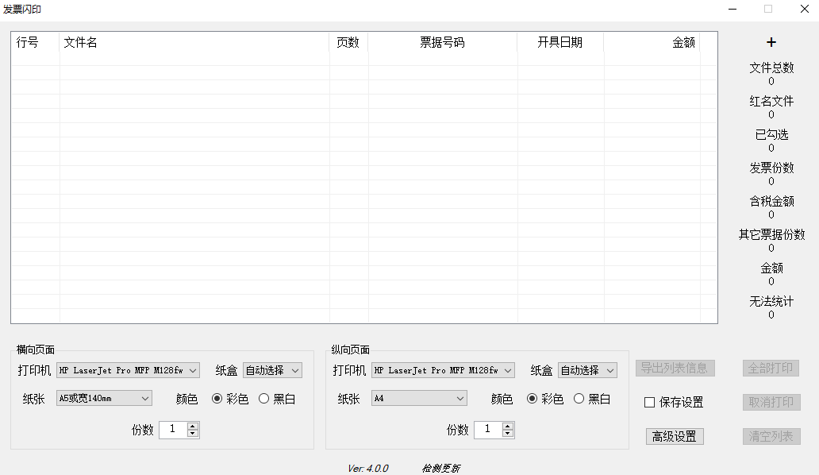Click the 检测更新 link

pos(440,468)
